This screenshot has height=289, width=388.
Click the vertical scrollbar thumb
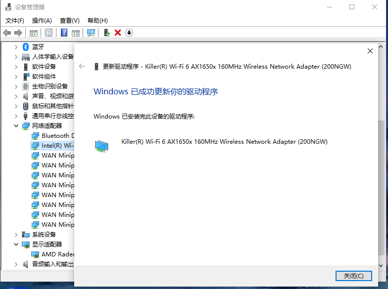[381, 188]
